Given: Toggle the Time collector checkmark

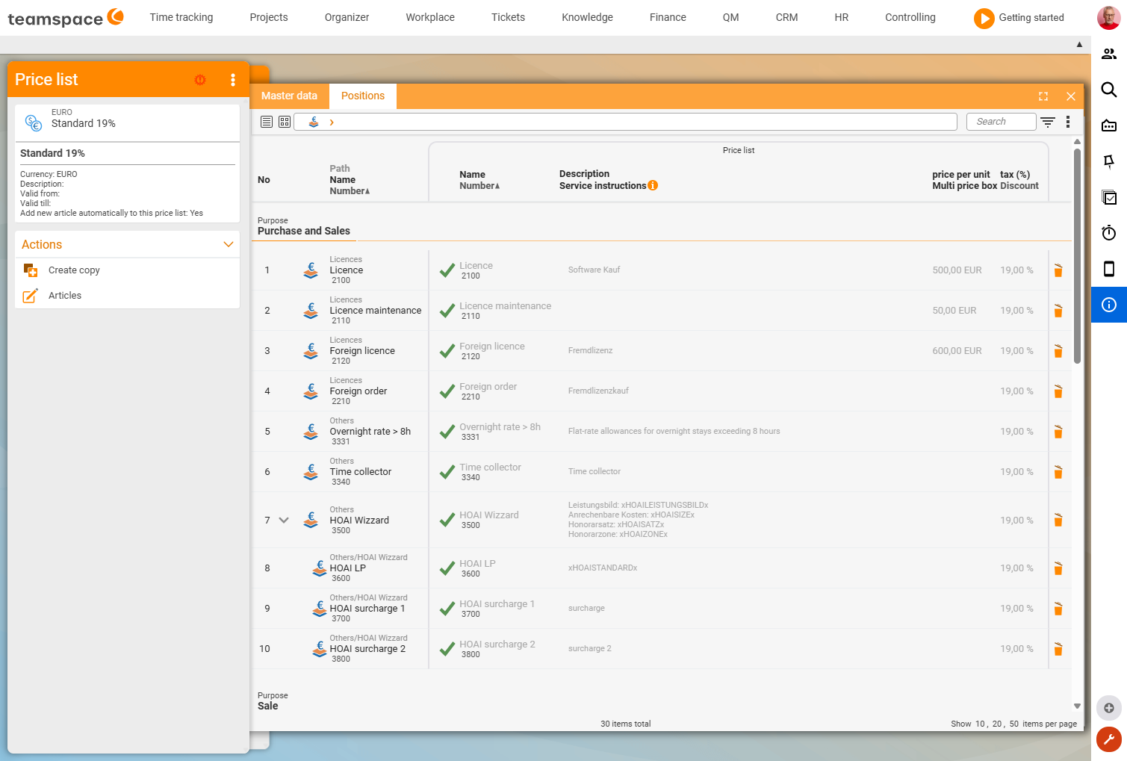Looking at the screenshot, I should click(447, 472).
